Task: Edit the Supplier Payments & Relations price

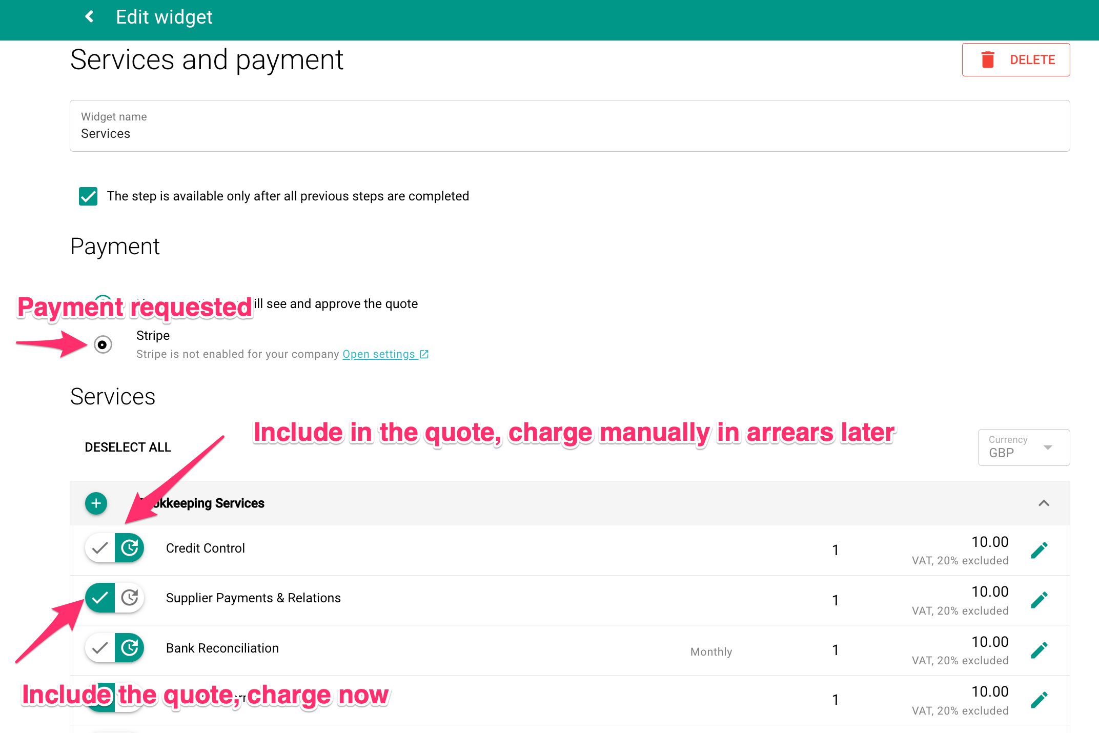Action: 1040,599
